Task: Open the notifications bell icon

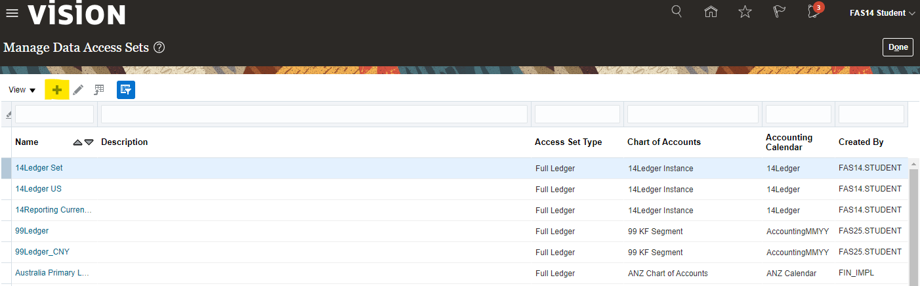Action: click(x=814, y=12)
